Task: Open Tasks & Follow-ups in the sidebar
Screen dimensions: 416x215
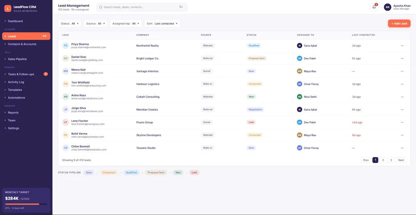Action: click(26, 74)
